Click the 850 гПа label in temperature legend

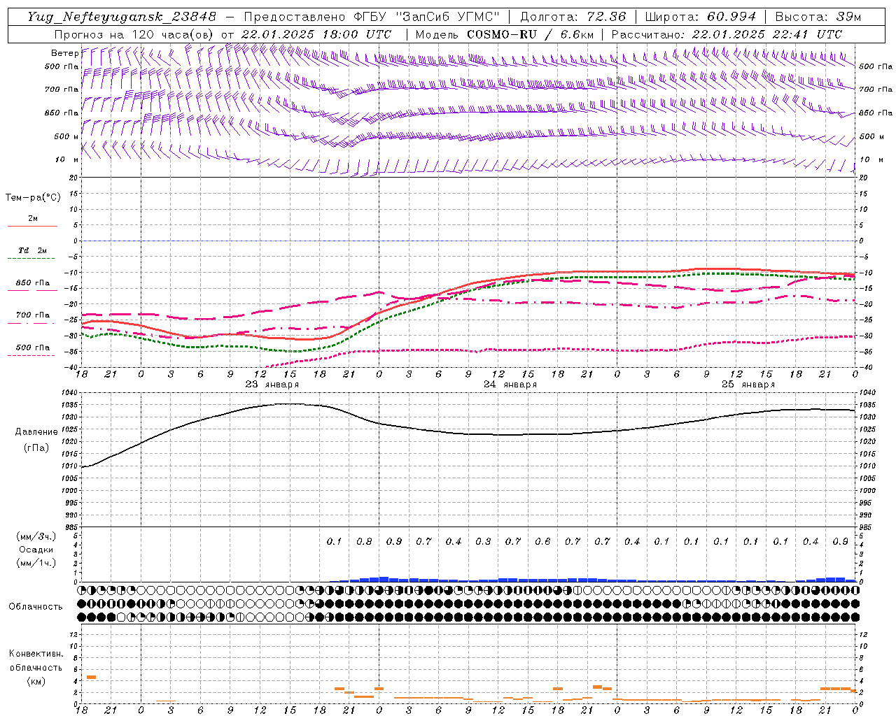click(x=33, y=283)
